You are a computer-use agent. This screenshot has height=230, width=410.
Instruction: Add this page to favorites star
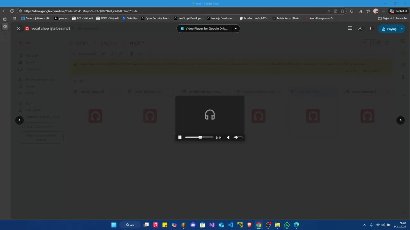click(342, 11)
